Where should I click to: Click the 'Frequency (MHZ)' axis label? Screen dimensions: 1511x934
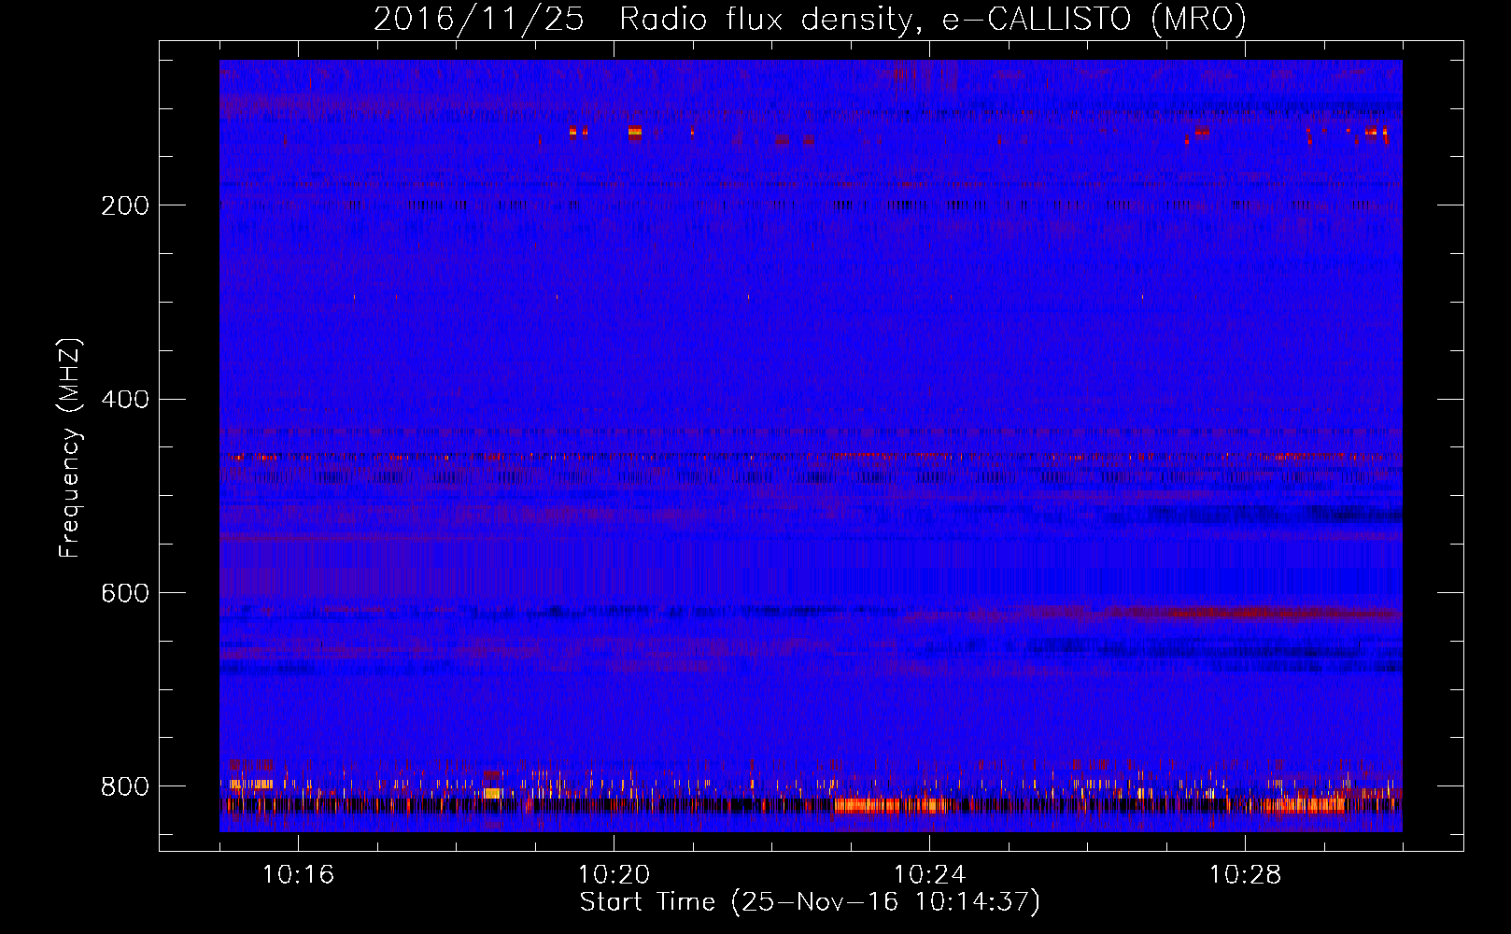(x=70, y=448)
